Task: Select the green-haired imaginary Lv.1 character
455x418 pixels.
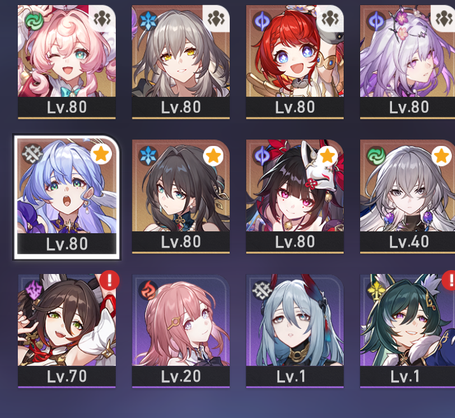Action: click(407, 331)
